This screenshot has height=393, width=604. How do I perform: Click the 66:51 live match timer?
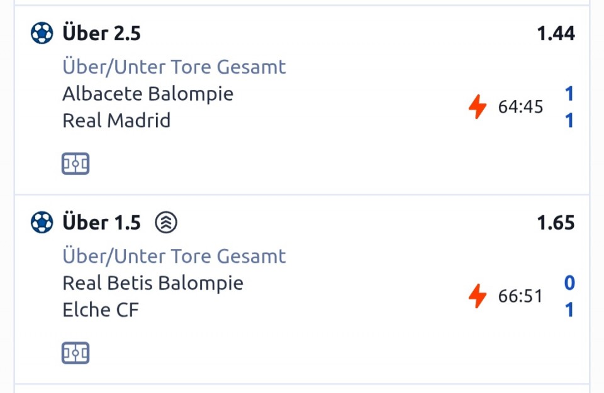[x=520, y=296]
